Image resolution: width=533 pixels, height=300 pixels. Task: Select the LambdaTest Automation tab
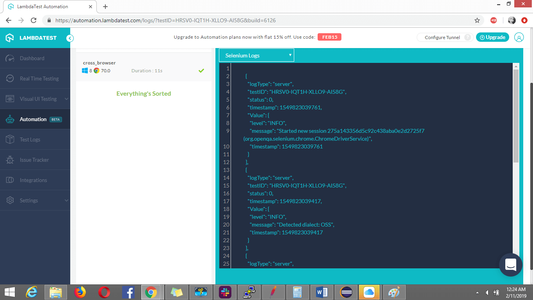click(x=50, y=7)
